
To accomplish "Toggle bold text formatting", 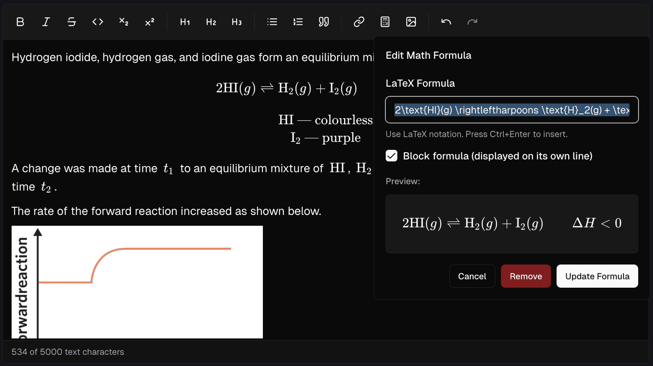I will point(20,22).
